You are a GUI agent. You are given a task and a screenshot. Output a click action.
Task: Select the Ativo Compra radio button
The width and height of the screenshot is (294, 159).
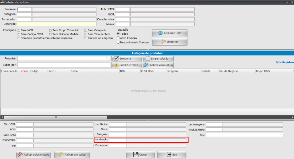coord(118,38)
